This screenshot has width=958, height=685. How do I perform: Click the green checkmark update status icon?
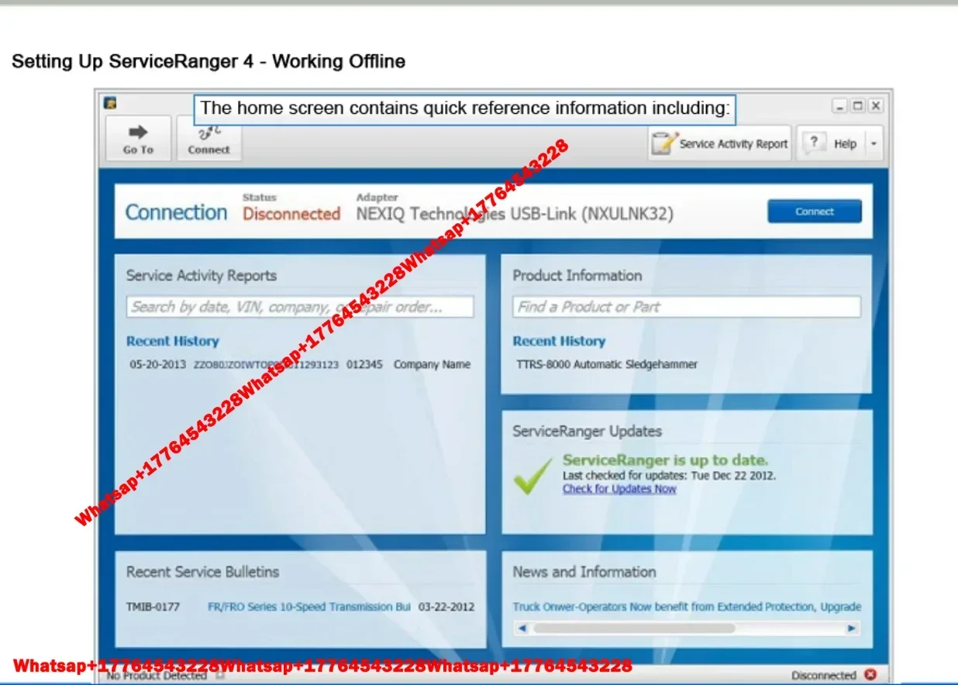533,475
